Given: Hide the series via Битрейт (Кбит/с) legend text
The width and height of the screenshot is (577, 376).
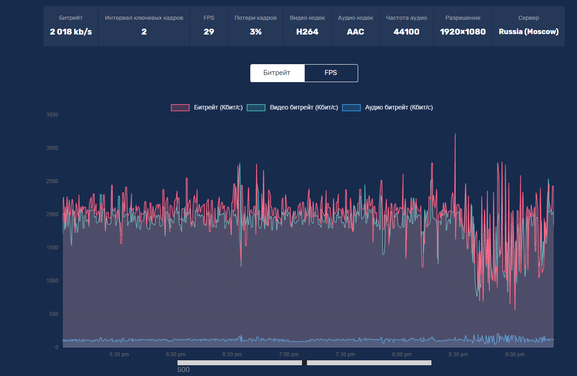Looking at the screenshot, I should [x=218, y=108].
